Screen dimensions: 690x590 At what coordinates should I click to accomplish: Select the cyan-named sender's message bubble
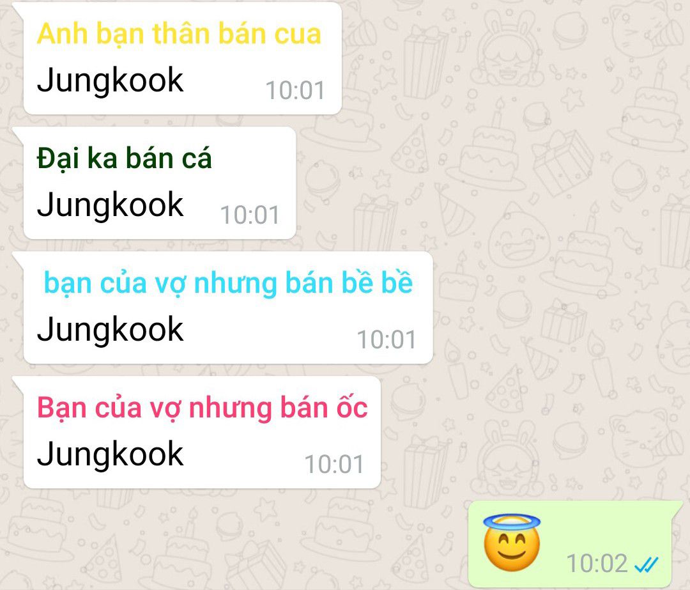click(223, 307)
